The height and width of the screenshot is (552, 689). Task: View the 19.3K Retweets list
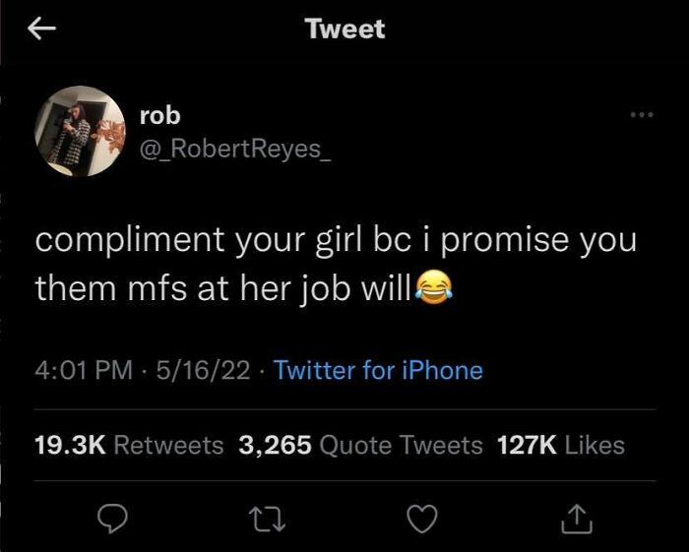(129, 445)
